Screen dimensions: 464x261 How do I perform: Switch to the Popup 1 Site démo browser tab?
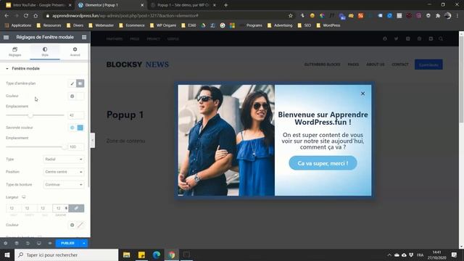pyautogui.click(x=183, y=5)
